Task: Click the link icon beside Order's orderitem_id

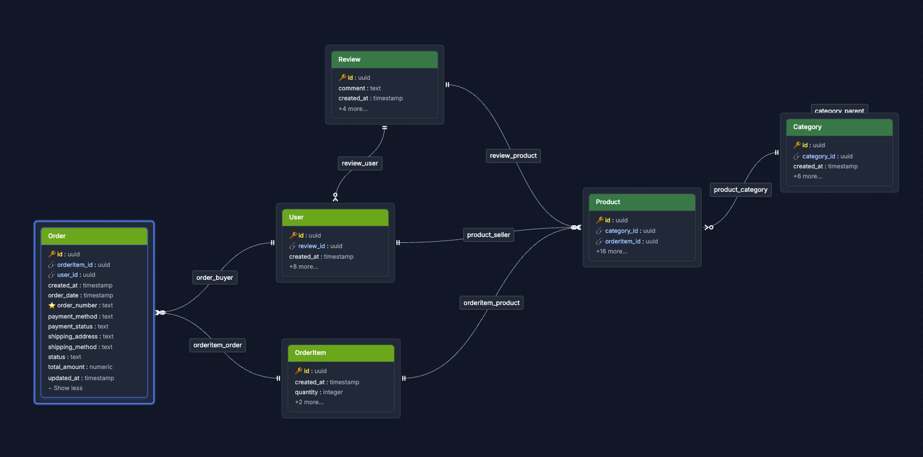Action: tap(52, 265)
